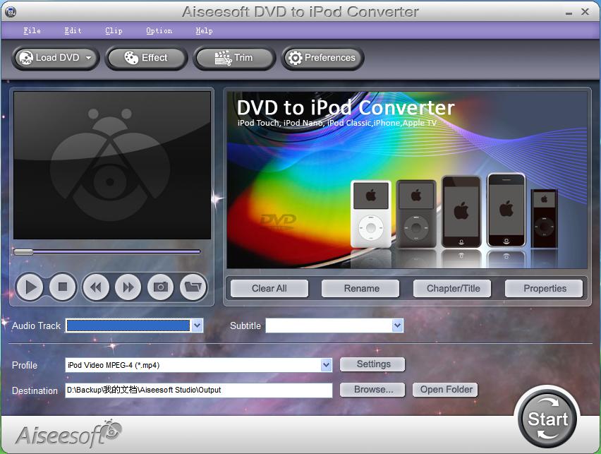The image size is (601, 454).
Task: Open the Trim tool
Action: coord(234,58)
